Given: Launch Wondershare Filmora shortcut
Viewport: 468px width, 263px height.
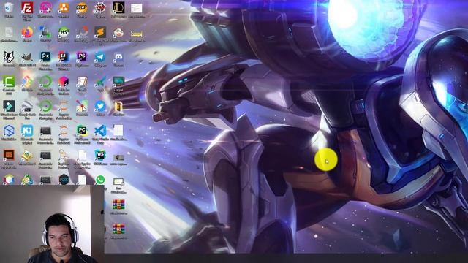Looking at the screenshot, I should (x=9, y=106).
